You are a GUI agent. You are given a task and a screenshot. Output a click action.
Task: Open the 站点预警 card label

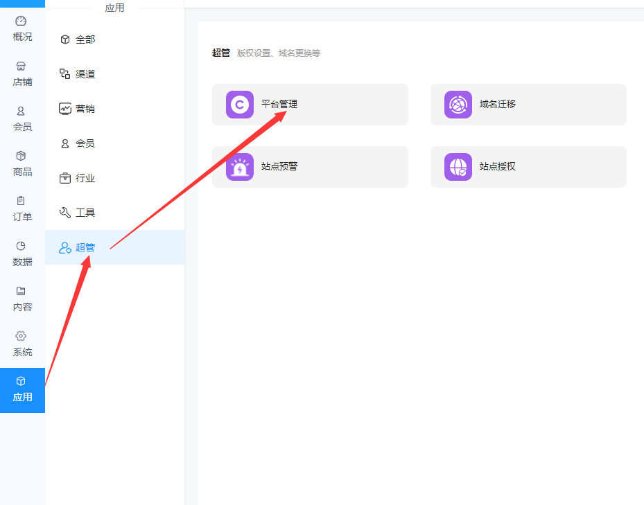click(x=279, y=166)
